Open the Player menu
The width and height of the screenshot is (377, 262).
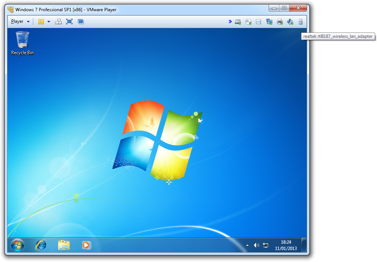pos(19,22)
